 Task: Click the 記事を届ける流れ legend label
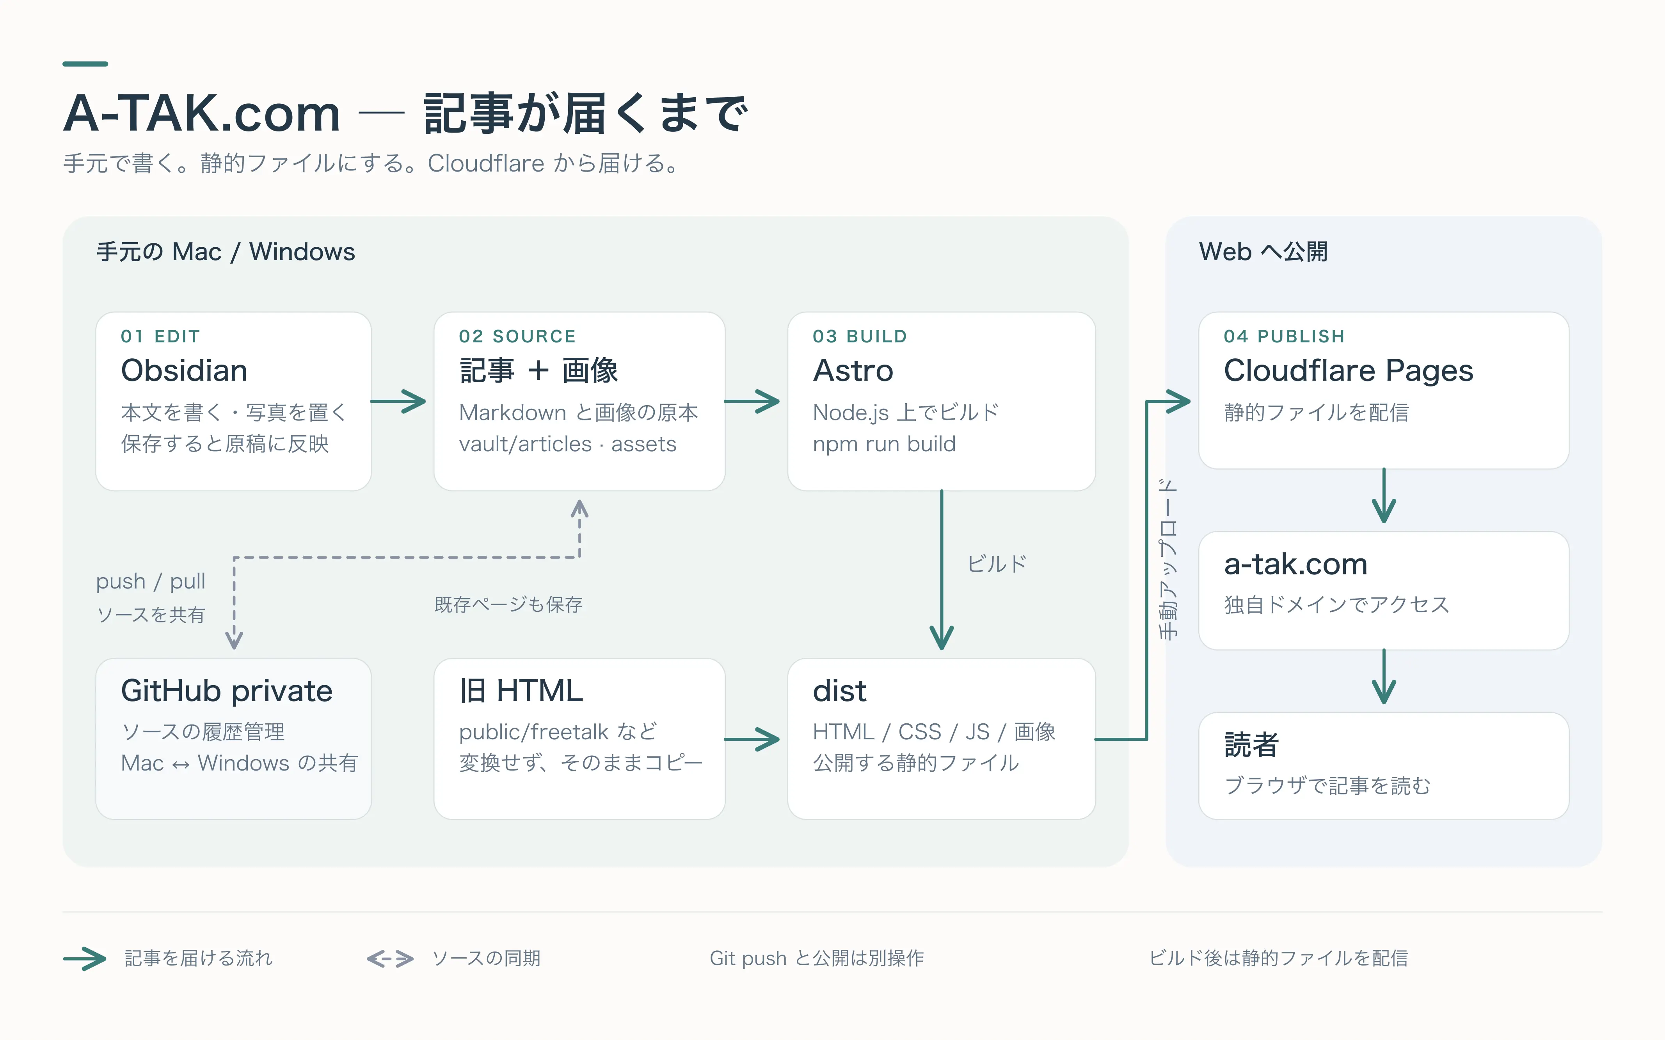tap(198, 958)
